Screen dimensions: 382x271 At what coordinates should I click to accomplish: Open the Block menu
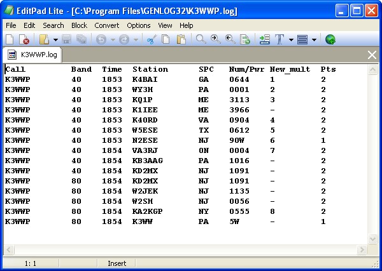click(x=79, y=25)
